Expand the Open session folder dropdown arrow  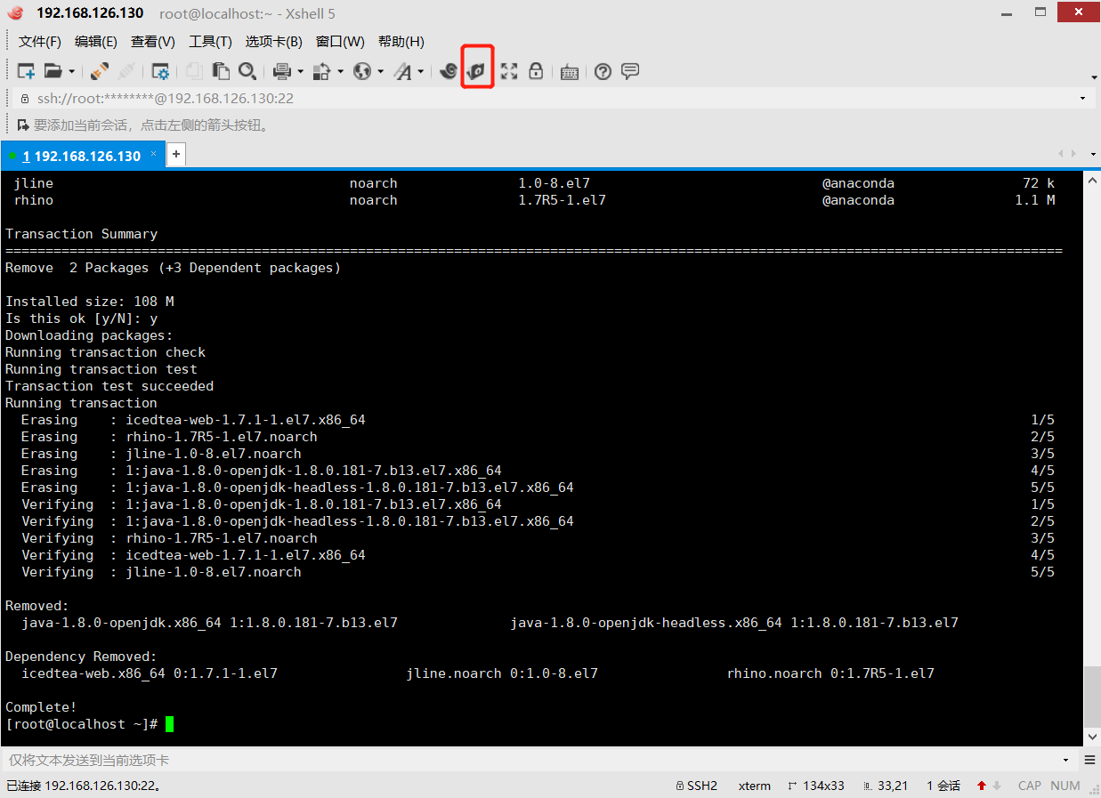tap(72, 72)
